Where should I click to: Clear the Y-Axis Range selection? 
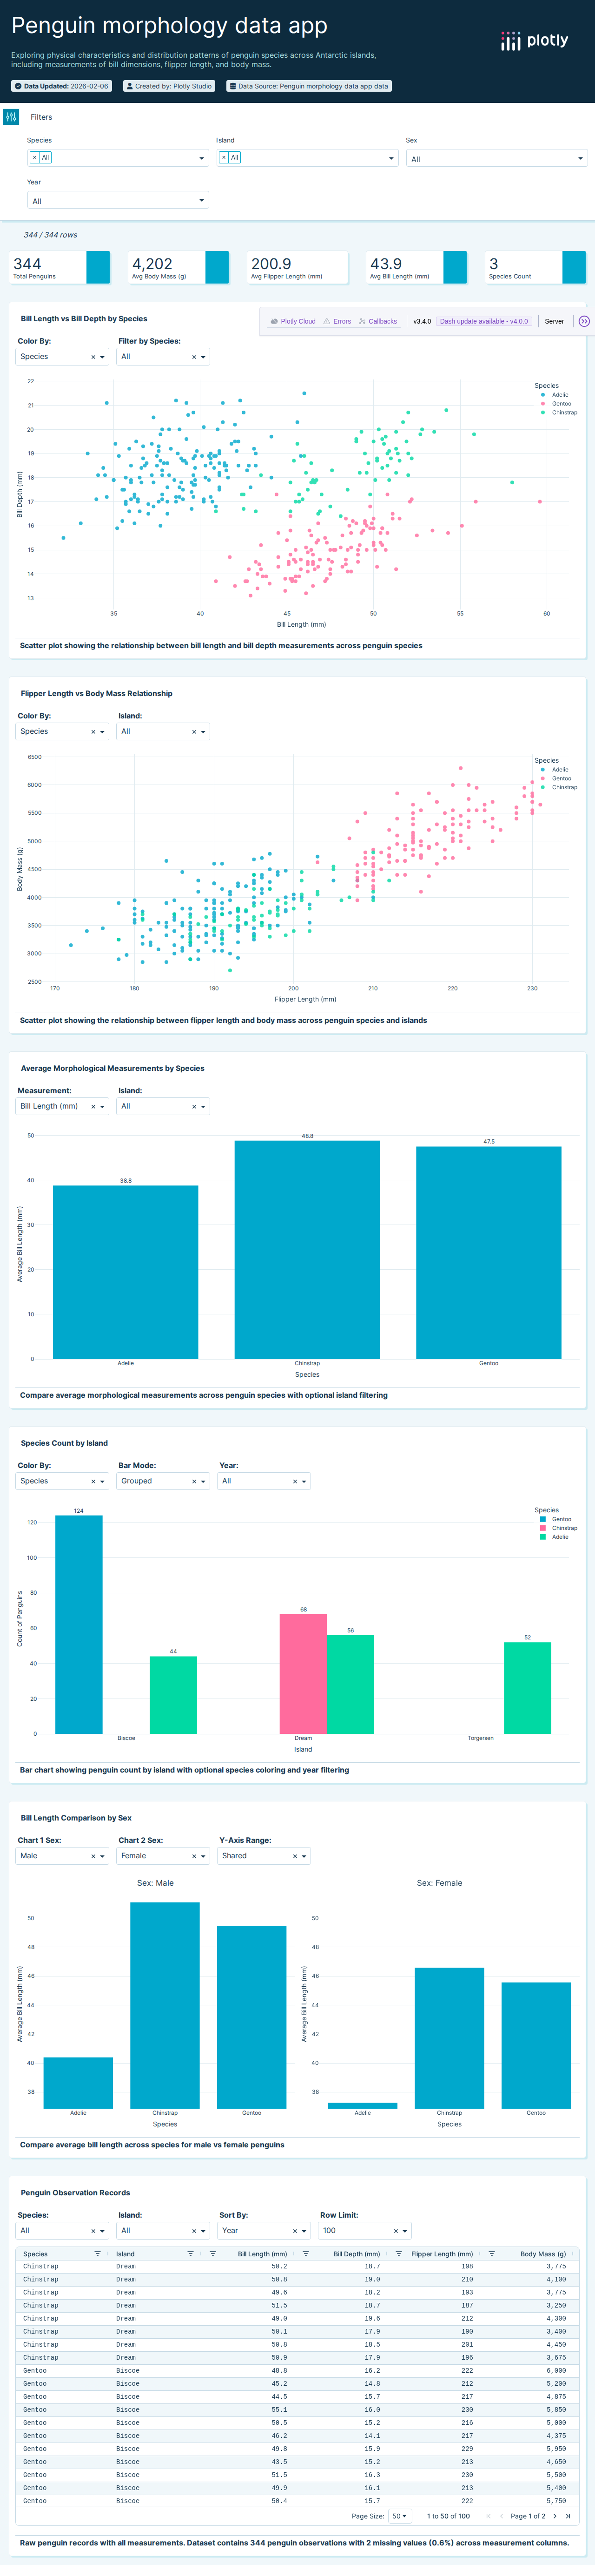(294, 1856)
